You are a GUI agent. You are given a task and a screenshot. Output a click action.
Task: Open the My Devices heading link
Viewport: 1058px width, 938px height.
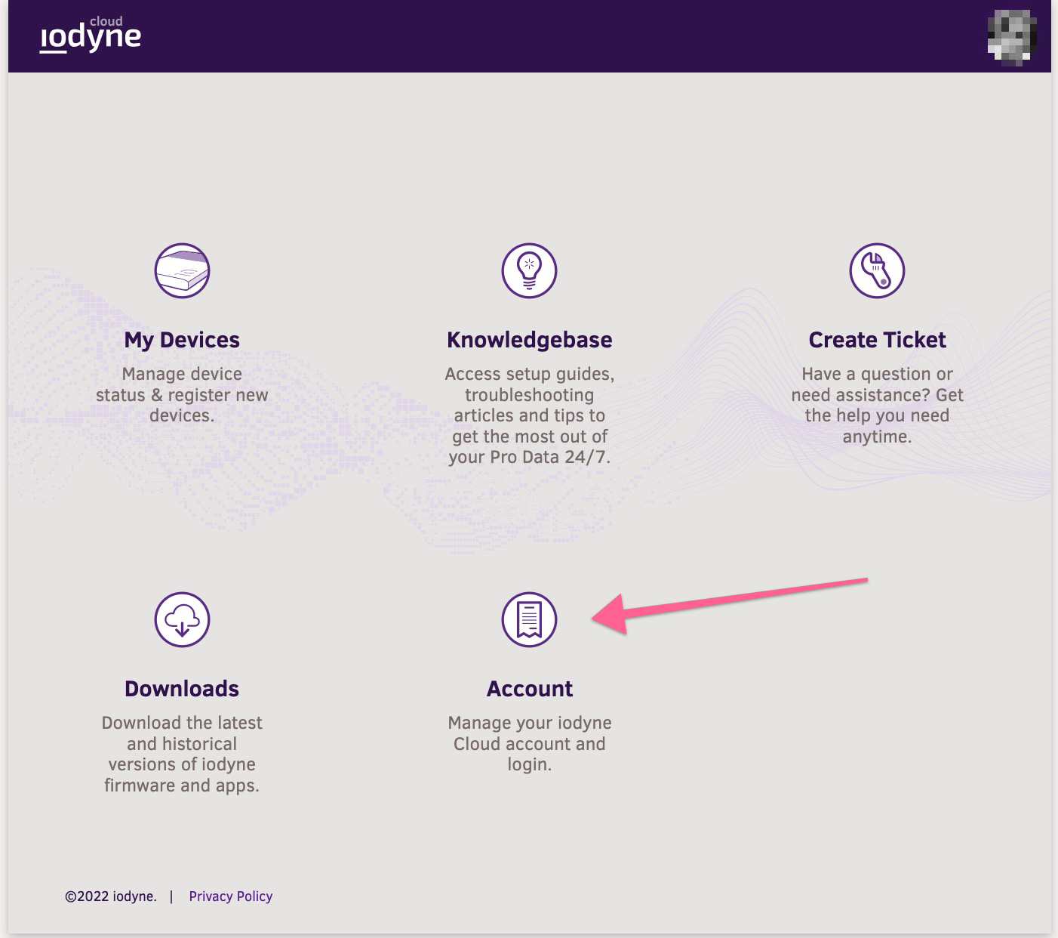click(182, 340)
